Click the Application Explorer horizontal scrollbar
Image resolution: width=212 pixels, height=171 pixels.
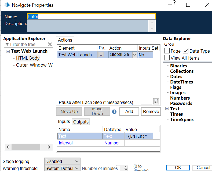tap(26, 147)
